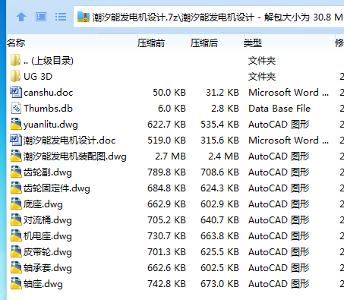Click the 789.8 KB size of 齿轮副.dwg

point(166,172)
